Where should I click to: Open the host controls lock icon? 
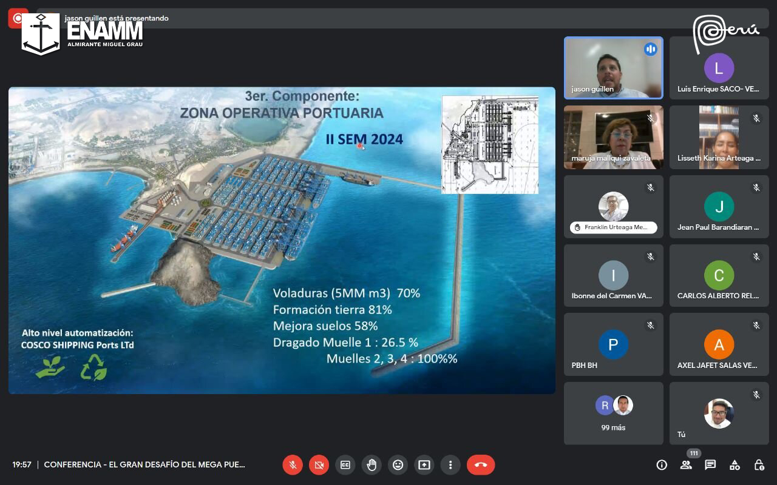tap(759, 465)
